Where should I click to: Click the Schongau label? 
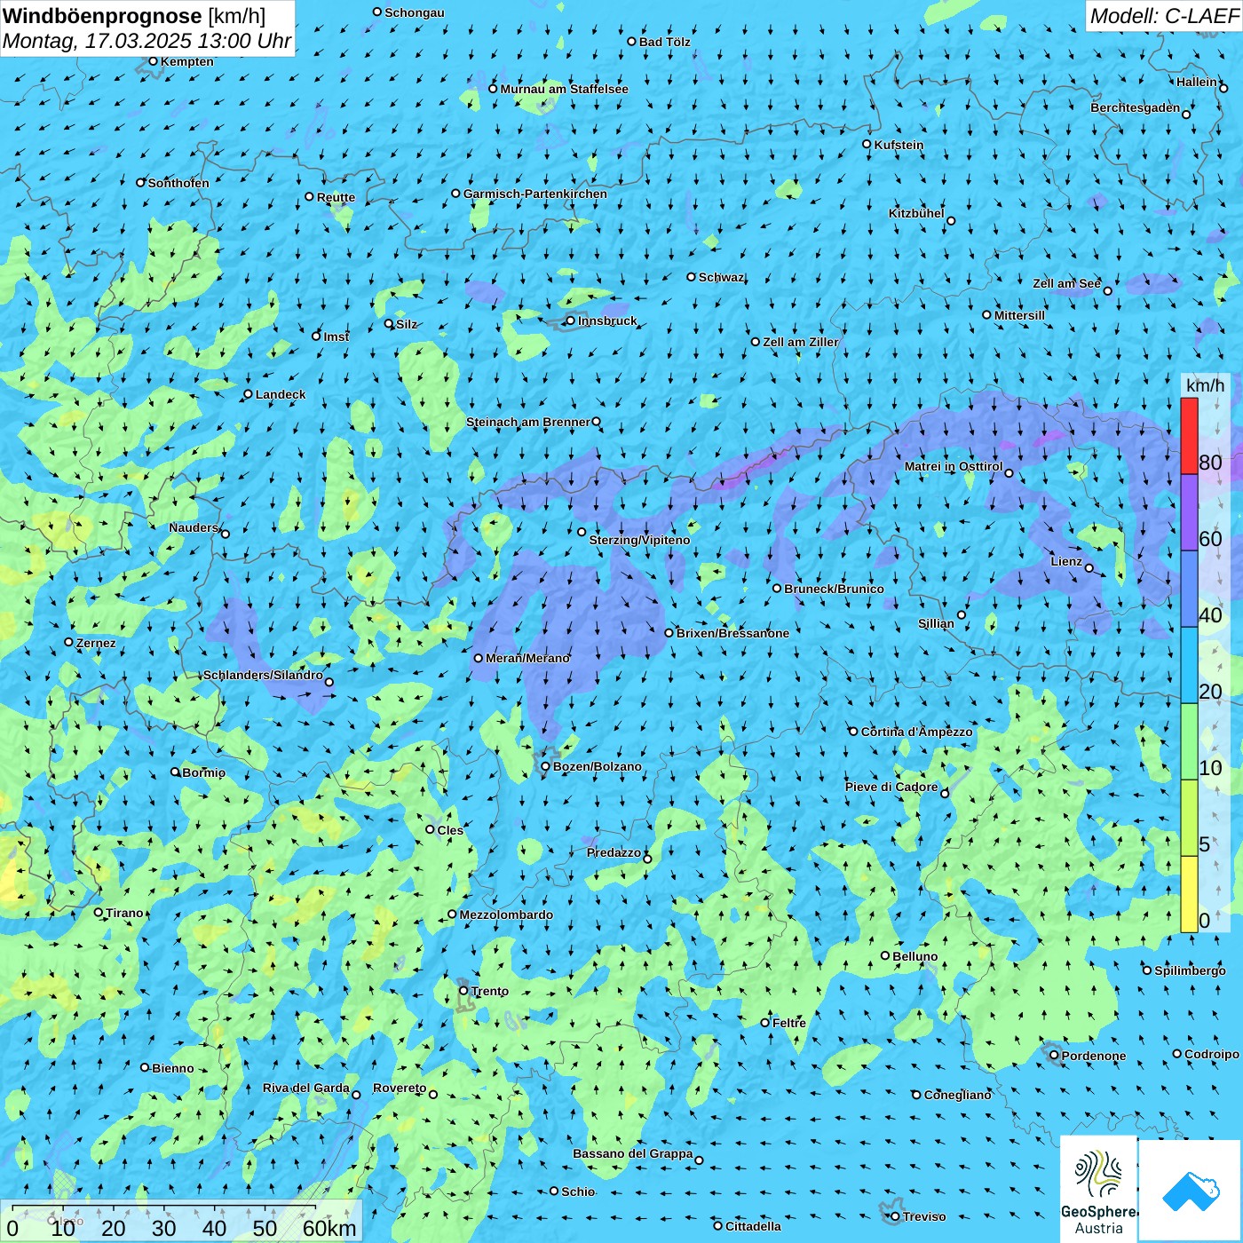click(x=415, y=12)
